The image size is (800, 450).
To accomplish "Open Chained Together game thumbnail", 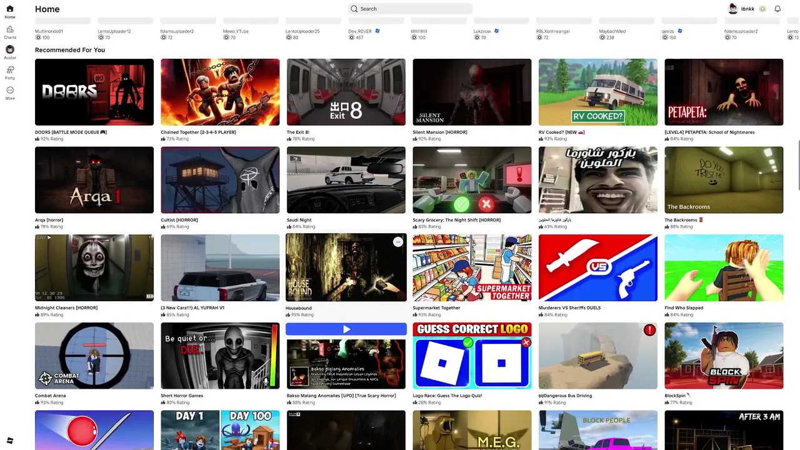I will click(x=220, y=92).
